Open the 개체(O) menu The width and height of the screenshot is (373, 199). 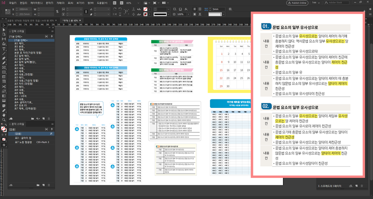click(x=60, y=3)
